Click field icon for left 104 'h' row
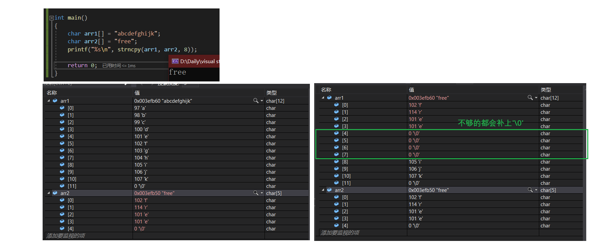The height and width of the screenshot is (246, 615). 62,157
